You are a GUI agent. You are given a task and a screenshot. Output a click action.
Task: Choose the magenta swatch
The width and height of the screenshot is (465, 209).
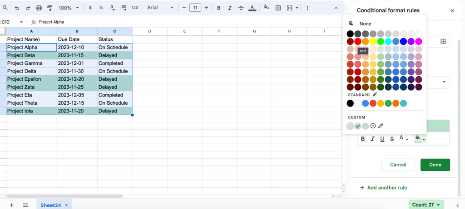pos(419,41)
